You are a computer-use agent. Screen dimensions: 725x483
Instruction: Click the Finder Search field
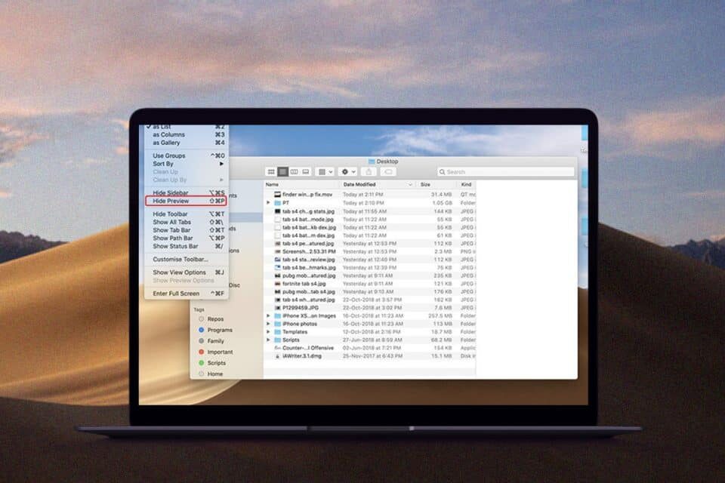(x=504, y=172)
